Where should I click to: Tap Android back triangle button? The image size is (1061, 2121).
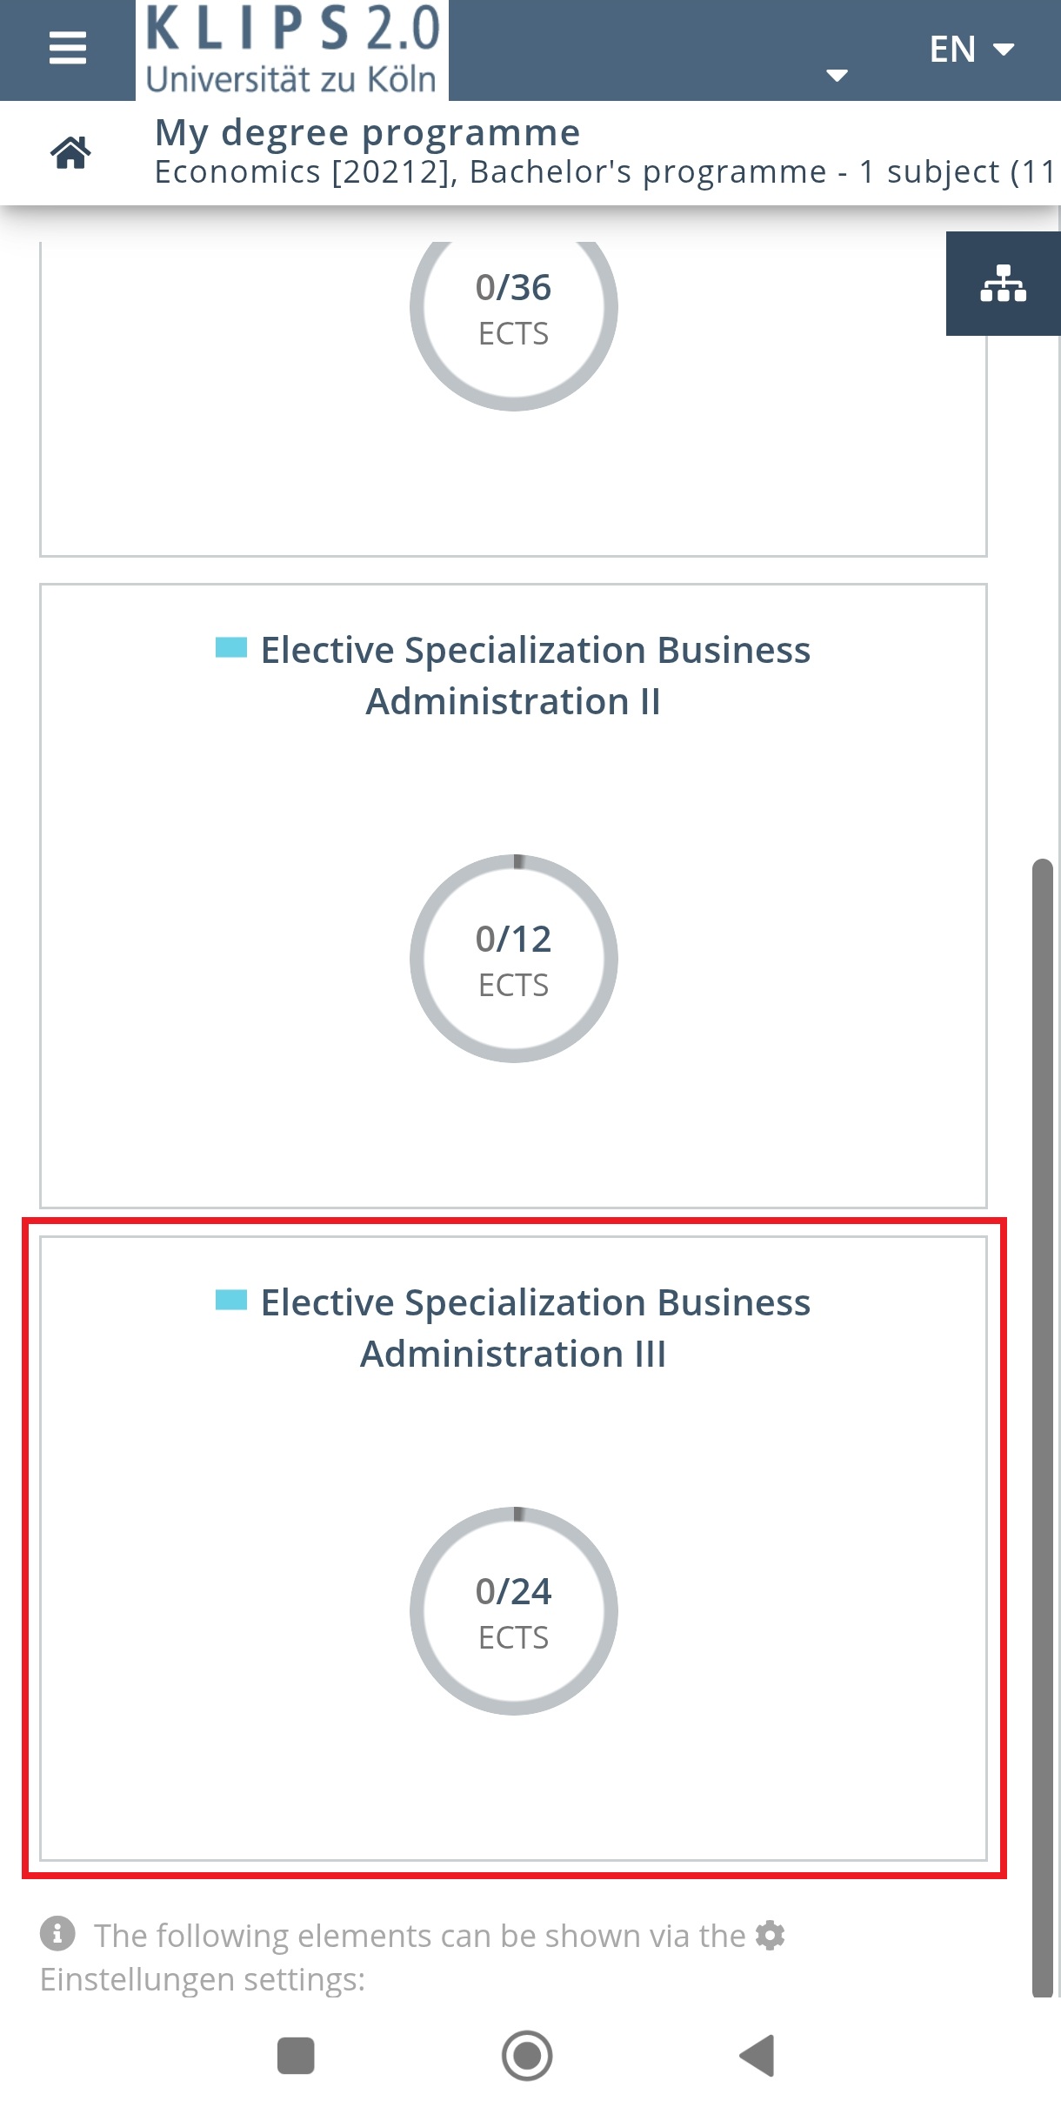pyautogui.click(x=757, y=2056)
